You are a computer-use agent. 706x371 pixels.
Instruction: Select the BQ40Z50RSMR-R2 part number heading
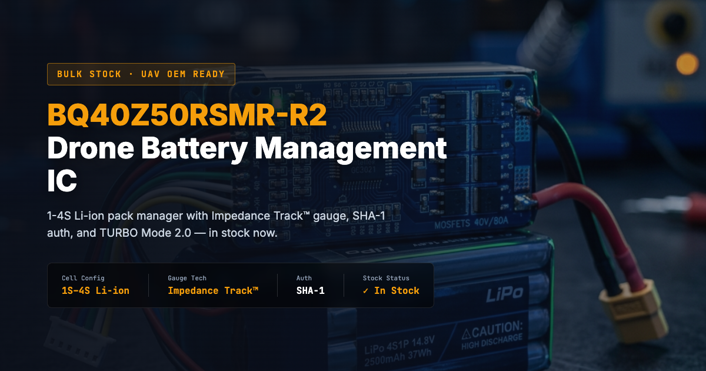(x=187, y=115)
